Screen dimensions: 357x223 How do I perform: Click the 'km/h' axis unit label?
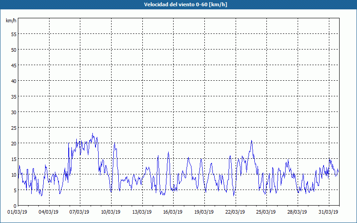tap(11, 21)
